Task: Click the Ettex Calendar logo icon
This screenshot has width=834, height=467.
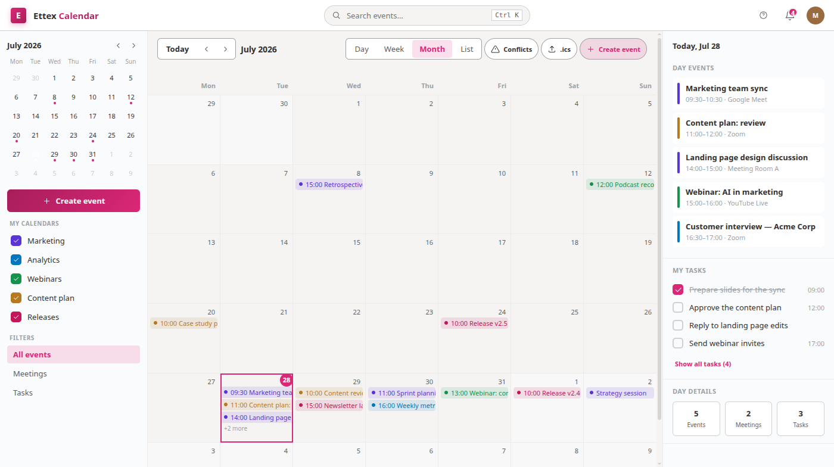Action: coord(18,15)
